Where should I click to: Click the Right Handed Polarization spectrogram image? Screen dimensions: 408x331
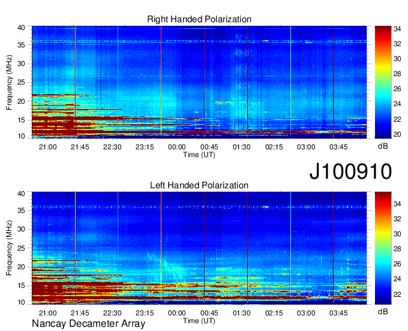199,82
